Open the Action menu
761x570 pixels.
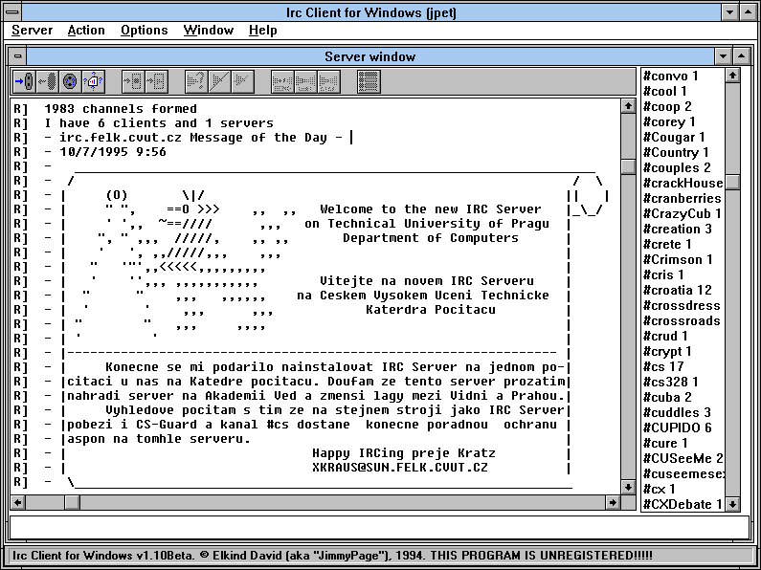tap(86, 31)
